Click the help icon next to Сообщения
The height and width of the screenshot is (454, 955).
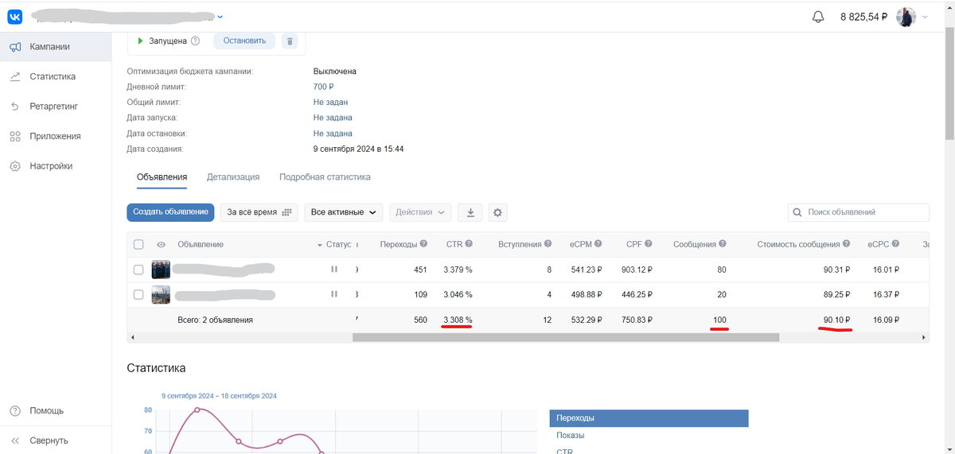point(723,244)
